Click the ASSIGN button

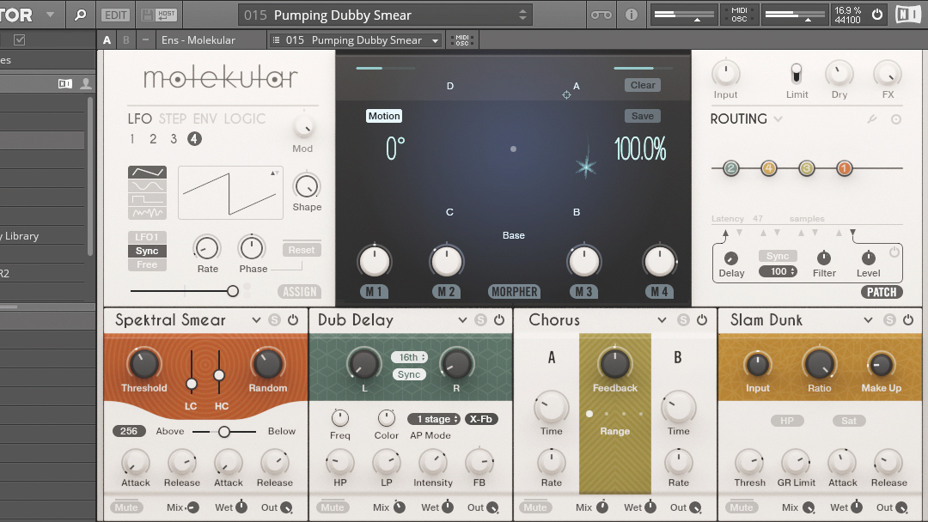(300, 291)
